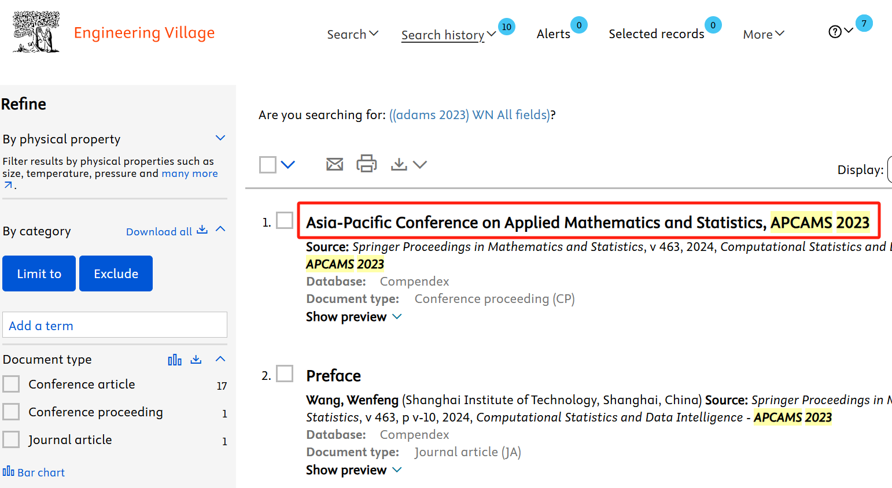Open the Asia-Pacific Conference APCAMS 2023 title
Screen dimensions: 892x488
click(588, 223)
